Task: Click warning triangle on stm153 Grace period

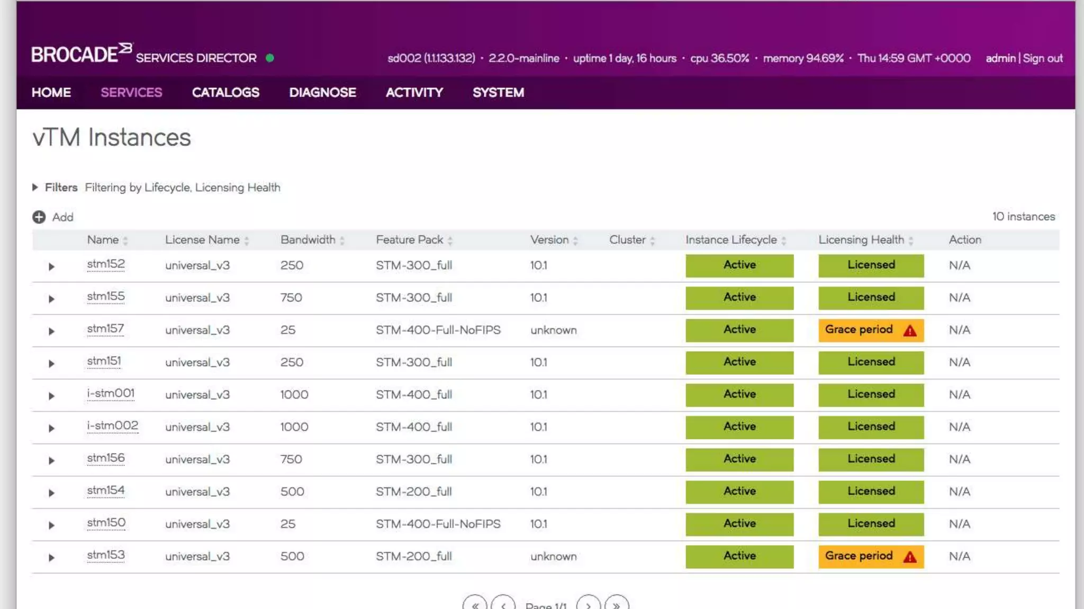Action: (909, 557)
